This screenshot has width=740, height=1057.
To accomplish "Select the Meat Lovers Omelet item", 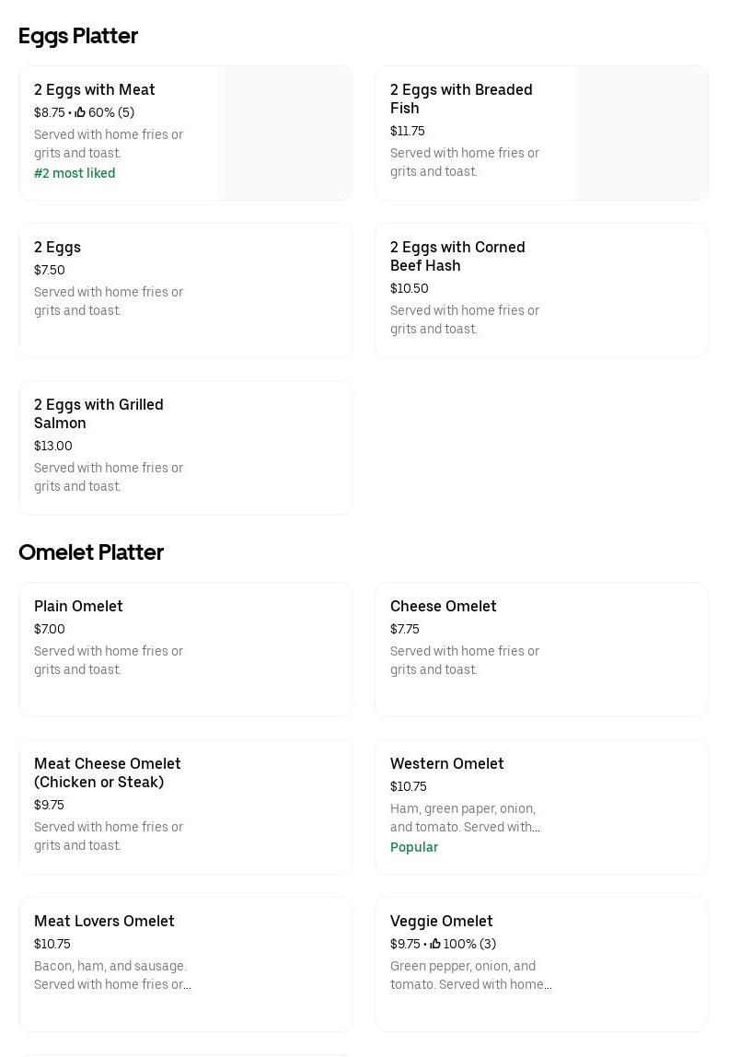I will pos(104,921).
